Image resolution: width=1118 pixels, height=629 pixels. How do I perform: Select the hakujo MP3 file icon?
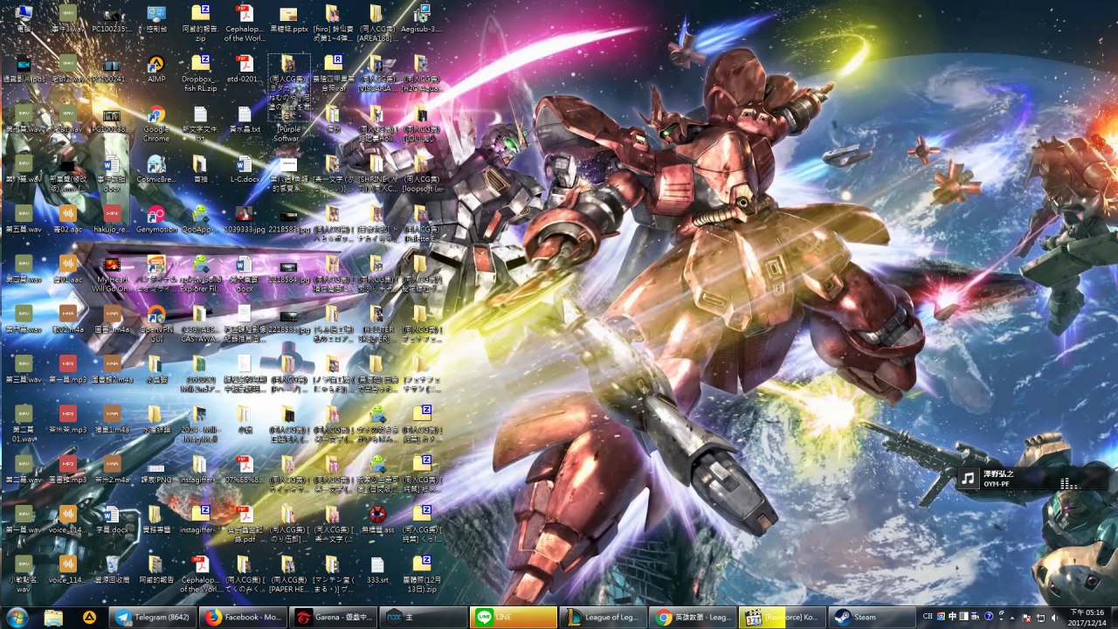click(x=112, y=216)
